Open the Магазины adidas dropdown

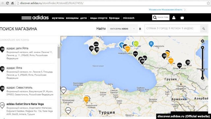coord(122,29)
